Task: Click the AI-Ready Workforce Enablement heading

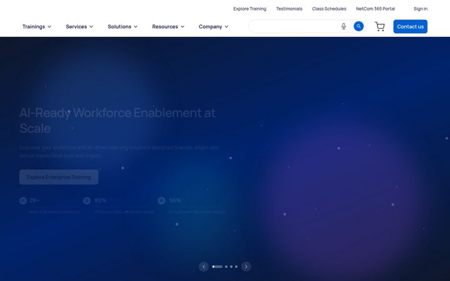Action: (x=117, y=121)
